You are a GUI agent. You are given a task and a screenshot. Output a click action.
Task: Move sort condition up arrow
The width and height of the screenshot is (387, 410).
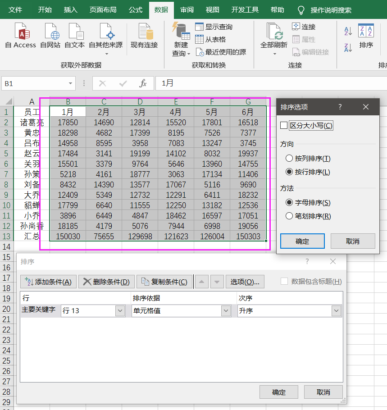pos(201,282)
